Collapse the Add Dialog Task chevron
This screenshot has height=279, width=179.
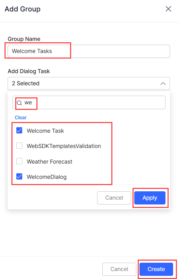click(163, 84)
